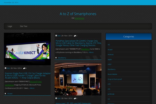Click the Date label on the Fosmon post

8,68
